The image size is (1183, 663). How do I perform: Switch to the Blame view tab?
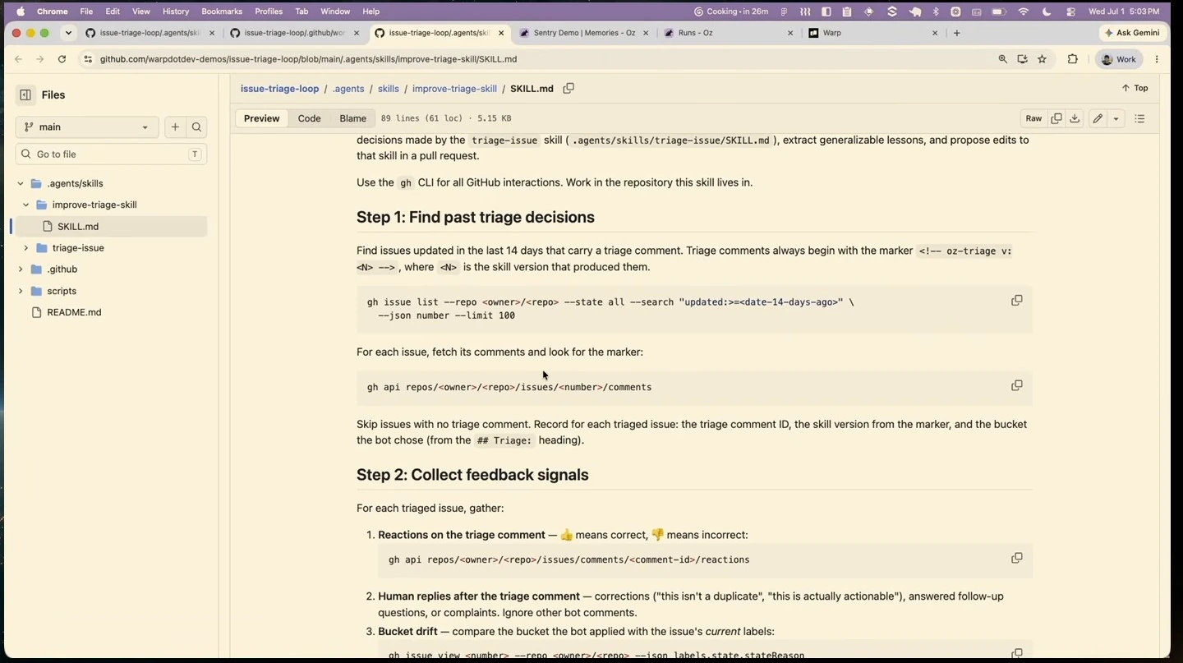point(352,118)
